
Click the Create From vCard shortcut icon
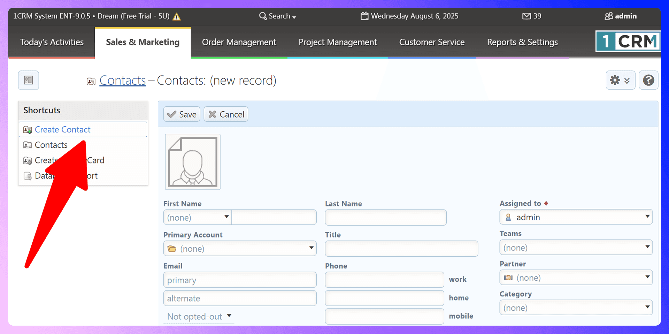(28, 161)
